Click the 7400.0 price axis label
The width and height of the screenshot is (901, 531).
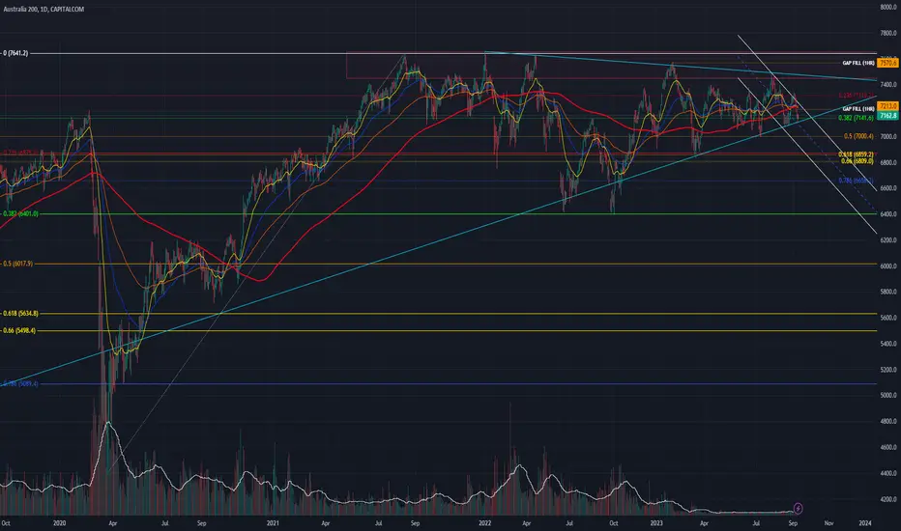[887, 84]
